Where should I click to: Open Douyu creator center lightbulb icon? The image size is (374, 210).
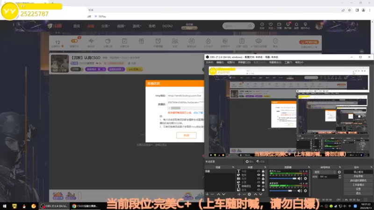tap(305, 24)
